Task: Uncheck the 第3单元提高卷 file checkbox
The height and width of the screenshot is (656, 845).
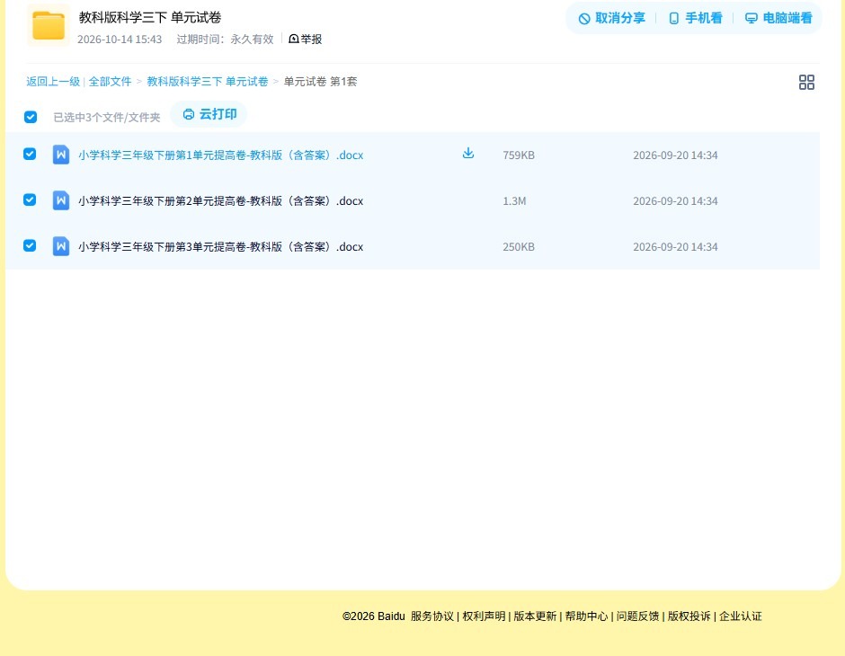Action: pos(30,245)
